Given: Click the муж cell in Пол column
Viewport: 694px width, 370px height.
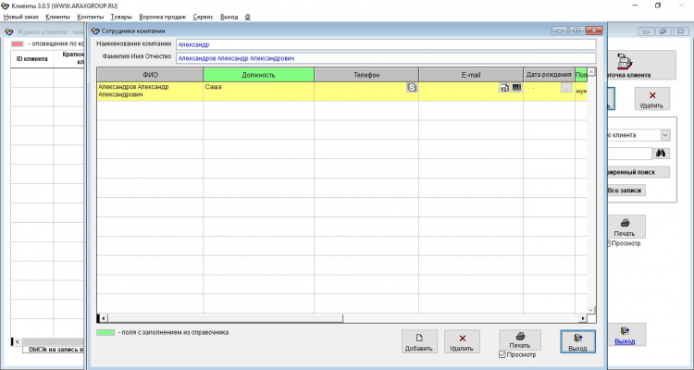Looking at the screenshot, I should coord(581,92).
